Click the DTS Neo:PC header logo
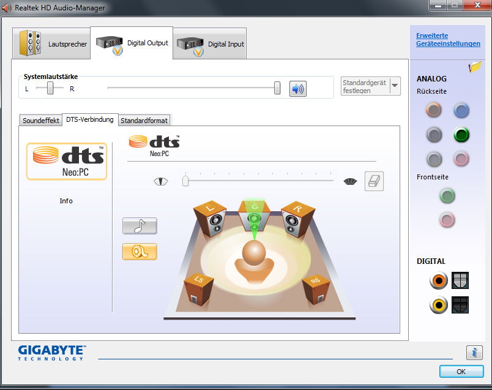 154,146
